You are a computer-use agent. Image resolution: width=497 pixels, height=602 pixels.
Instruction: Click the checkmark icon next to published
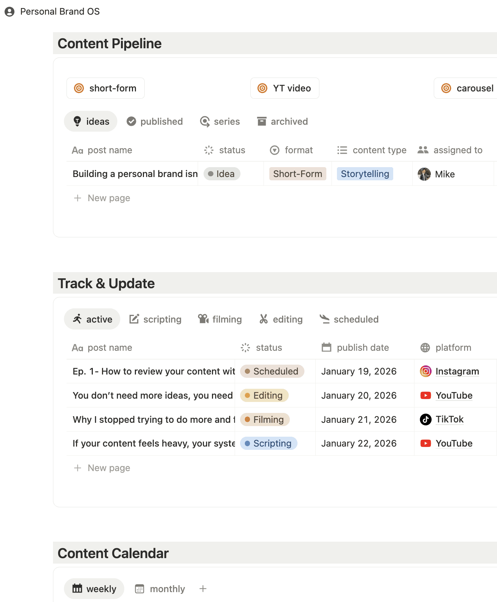[x=131, y=121]
